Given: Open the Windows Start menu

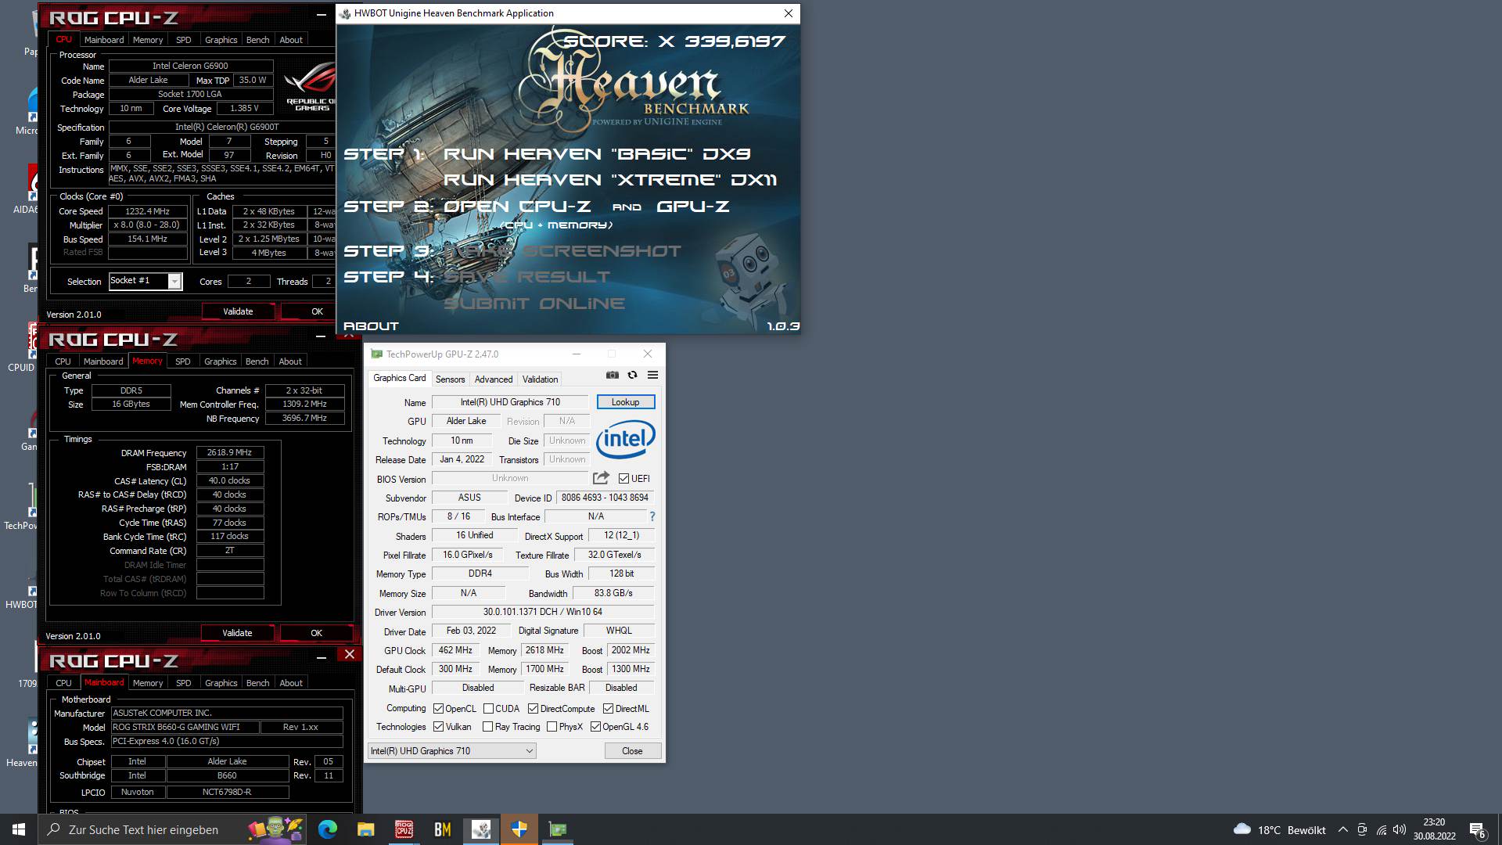Looking at the screenshot, I should [x=19, y=829].
